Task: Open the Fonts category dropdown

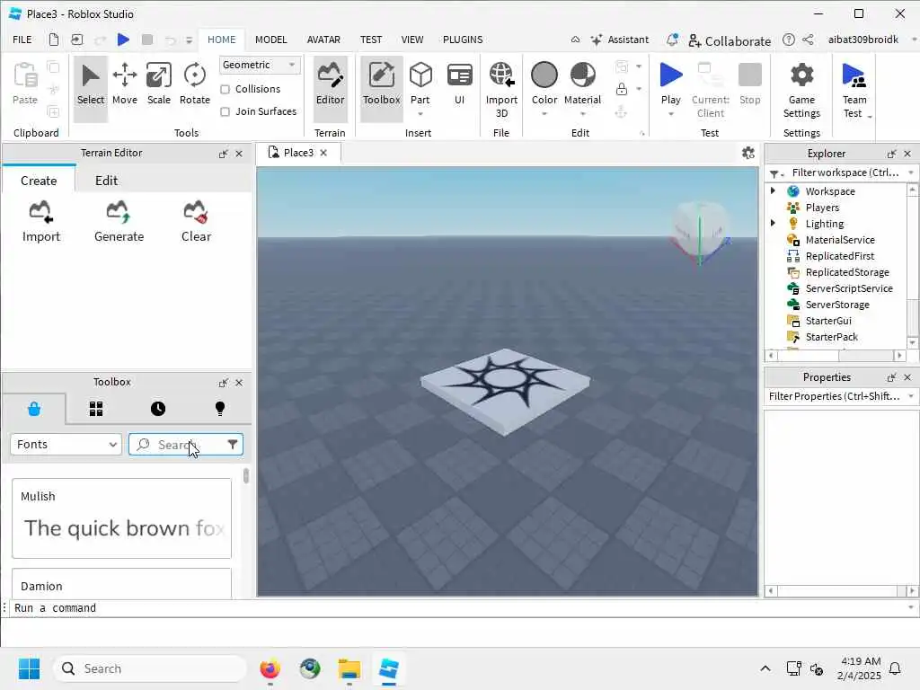Action: click(x=66, y=444)
